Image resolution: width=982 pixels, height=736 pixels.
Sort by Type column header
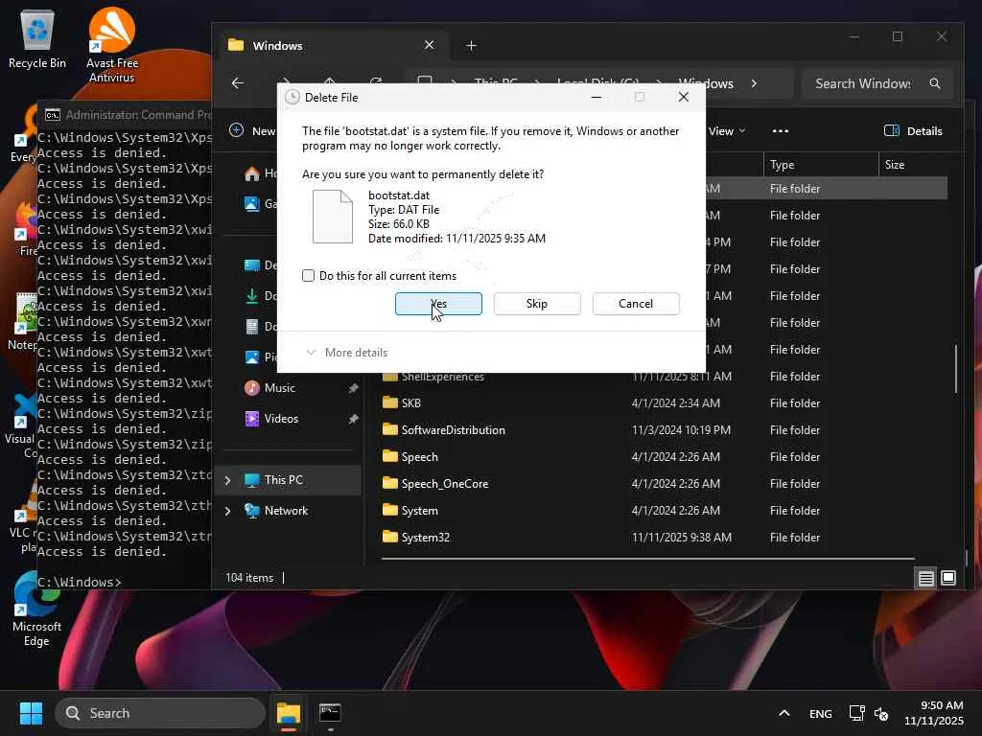[x=821, y=165]
